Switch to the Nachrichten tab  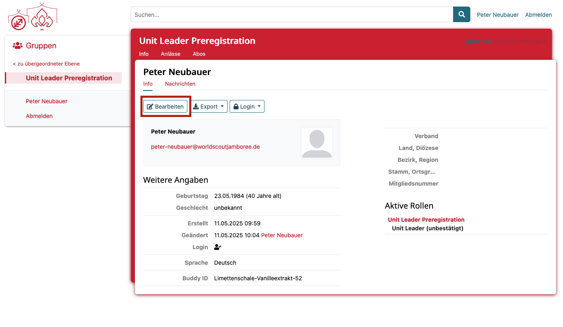tap(180, 84)
